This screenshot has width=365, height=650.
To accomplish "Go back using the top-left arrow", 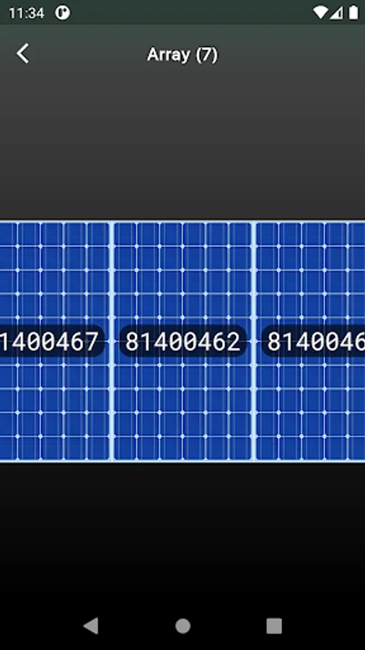I will click(x=23, y=54).
